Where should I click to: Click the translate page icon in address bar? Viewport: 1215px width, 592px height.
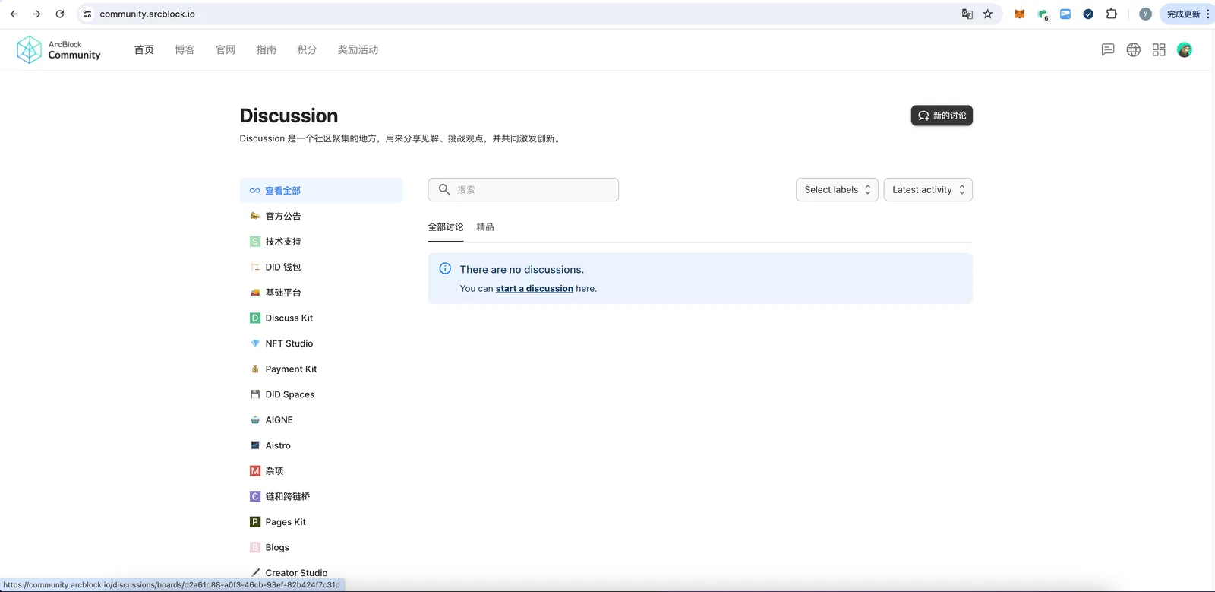967,14
